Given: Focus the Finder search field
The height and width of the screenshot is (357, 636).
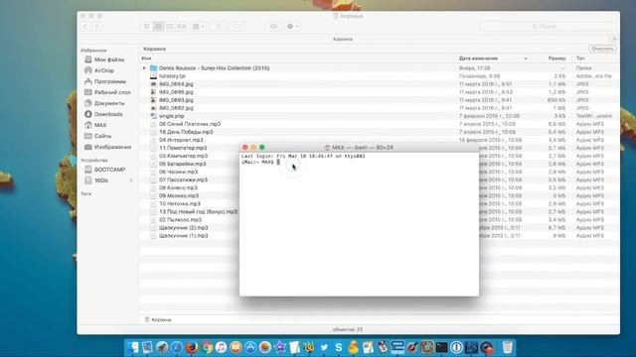Looking at the screenshot, I should pos(547,27).
